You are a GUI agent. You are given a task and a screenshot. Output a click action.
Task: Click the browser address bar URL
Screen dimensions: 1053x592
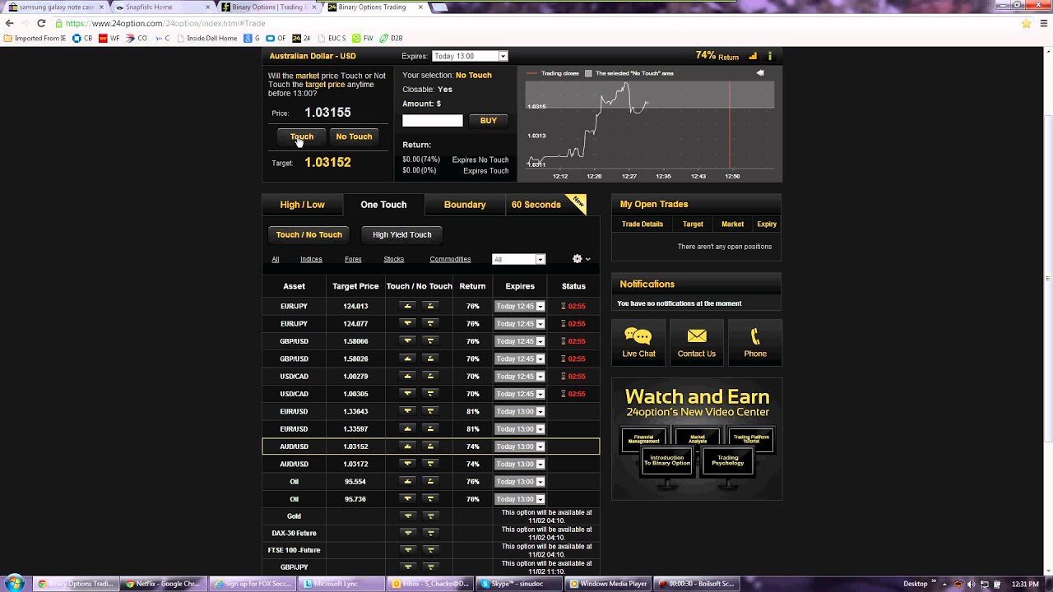pyautogui.click(x=165, y=23)
